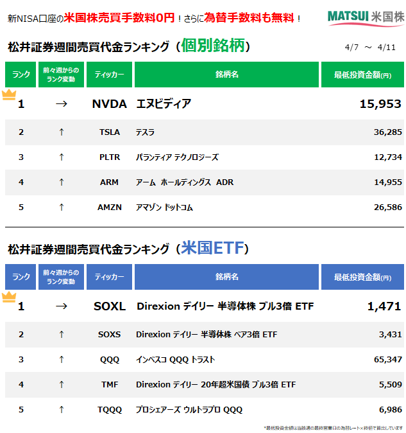Viewport: 406px width, 433px height.
Task: Click the blue ティッカー column header
Action: (109, 277)
